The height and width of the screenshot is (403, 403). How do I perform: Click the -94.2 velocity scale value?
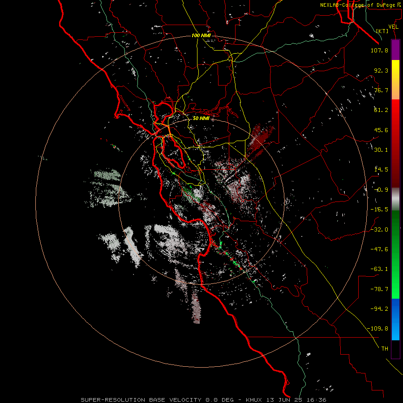[x=379, y=309]
